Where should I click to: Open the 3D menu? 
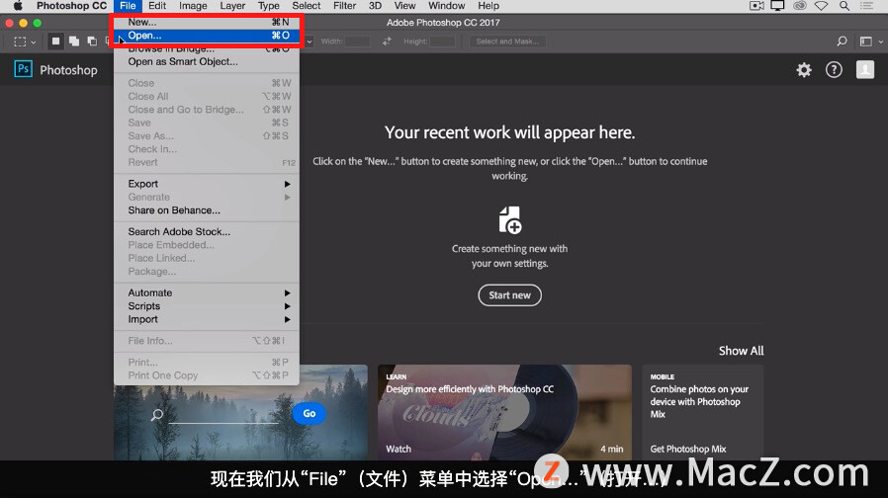click(x=375, y=6)
